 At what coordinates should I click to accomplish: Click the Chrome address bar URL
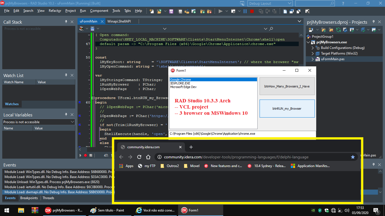pos(236,157)
